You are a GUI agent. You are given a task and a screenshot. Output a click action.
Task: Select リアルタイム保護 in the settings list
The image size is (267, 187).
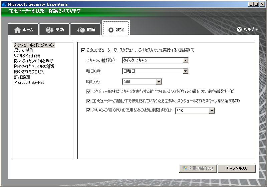pos(27,55)
